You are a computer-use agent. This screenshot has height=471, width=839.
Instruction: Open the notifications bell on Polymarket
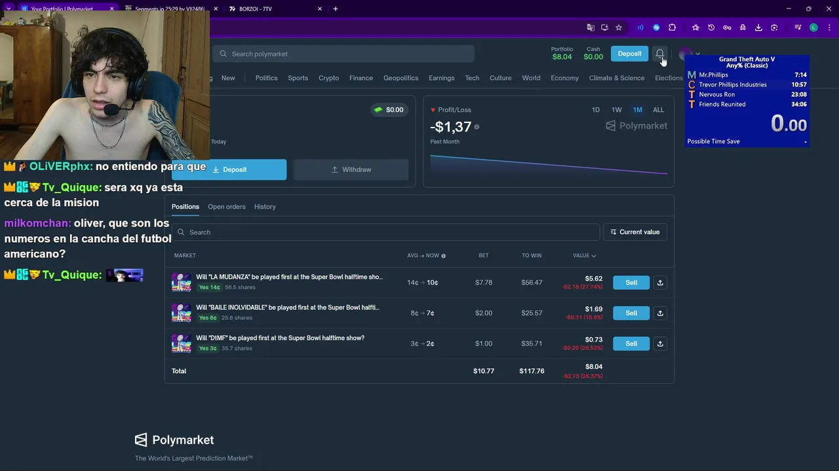click(659, 54)
